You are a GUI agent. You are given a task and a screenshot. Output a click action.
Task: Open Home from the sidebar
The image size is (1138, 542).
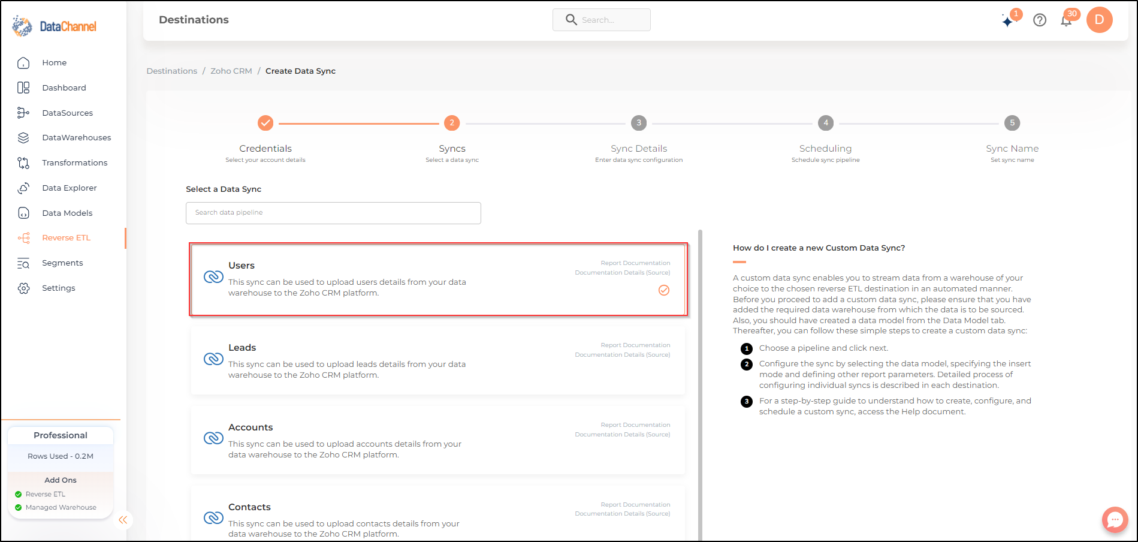pos(54,62)
